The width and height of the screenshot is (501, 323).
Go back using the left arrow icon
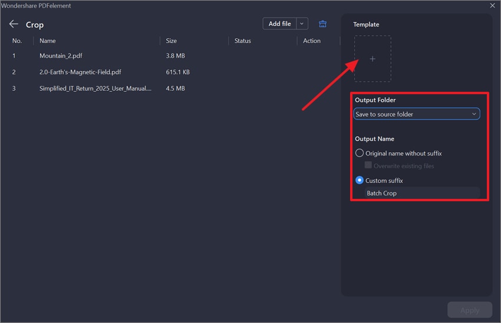[14, 24]
